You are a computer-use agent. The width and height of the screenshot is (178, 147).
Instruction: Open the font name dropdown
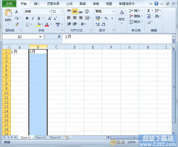tap(50, 11)
